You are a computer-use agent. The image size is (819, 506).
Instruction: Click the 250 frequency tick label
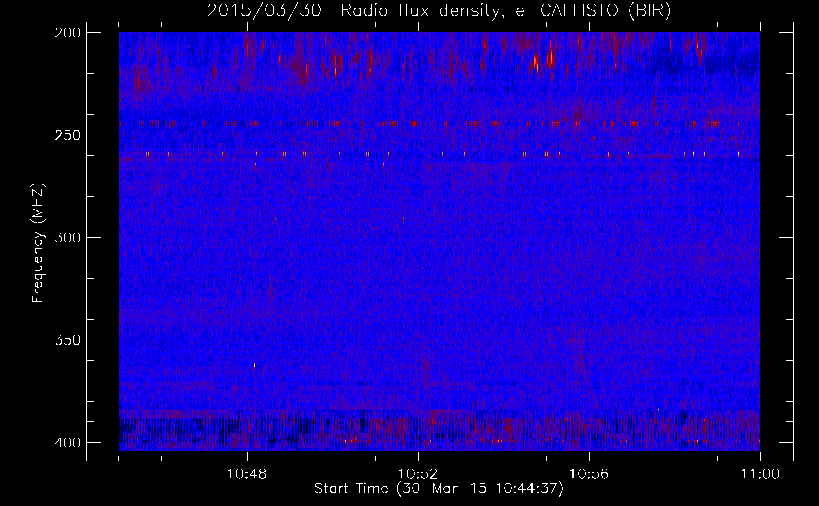pos(67,135)
